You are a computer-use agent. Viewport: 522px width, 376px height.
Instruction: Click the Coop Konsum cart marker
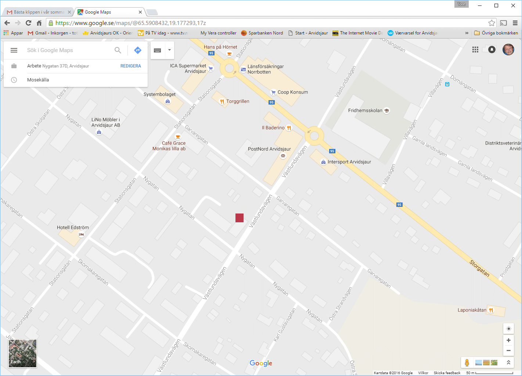click(x=273, y=92)
